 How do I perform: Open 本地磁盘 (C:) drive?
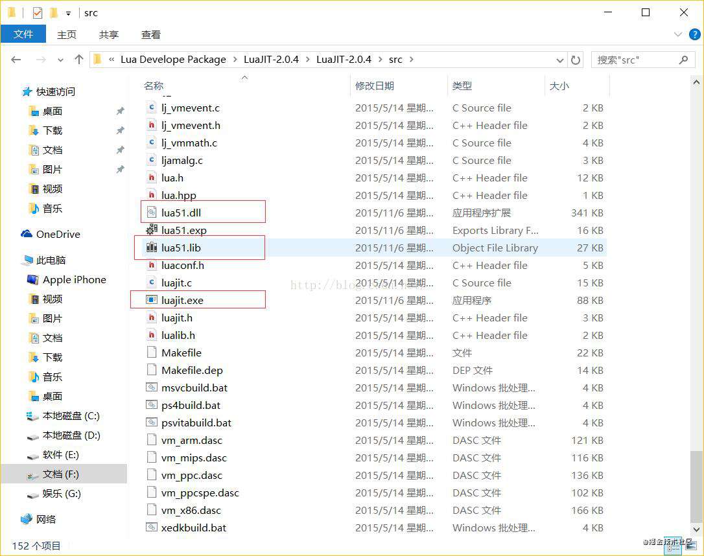pyautogui.click(x=71, y=415)
